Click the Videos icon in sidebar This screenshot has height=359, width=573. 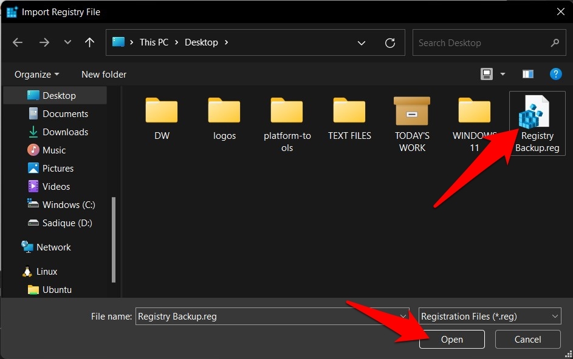(x=33, y=186)
